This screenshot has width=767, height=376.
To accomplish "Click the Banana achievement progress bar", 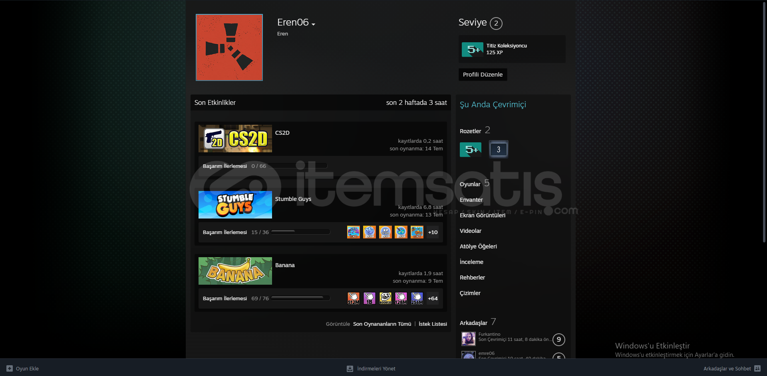I will click(300, 298).
